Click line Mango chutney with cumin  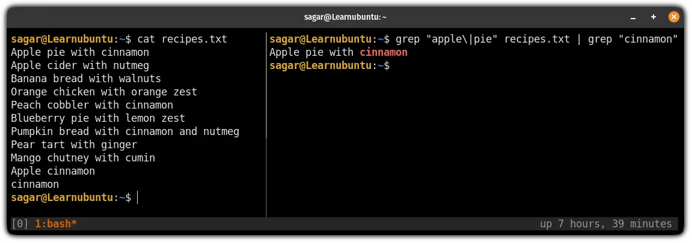pos(83,158)
